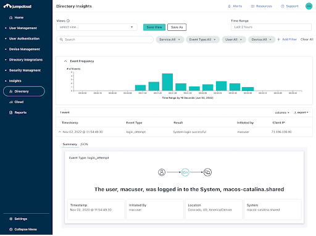
Task: Expand the Device Management section
Action: (x=22, y=49)
